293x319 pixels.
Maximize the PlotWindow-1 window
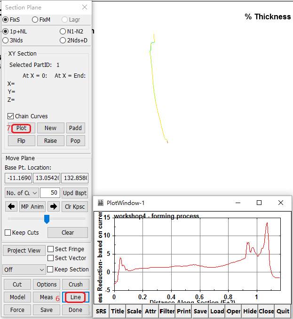click(x=259, y=203)
